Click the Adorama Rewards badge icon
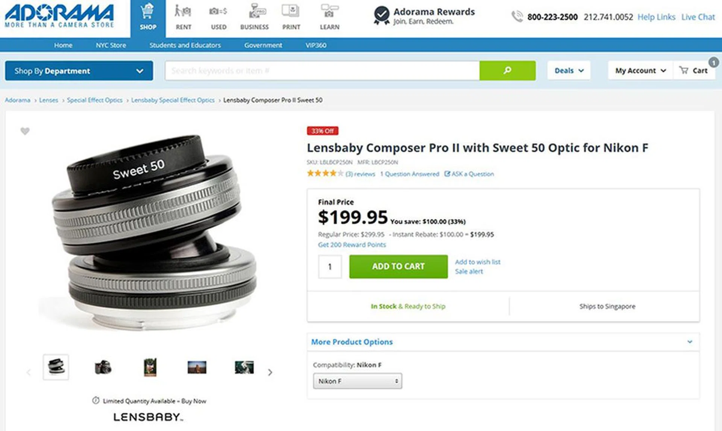Screen dimensions: 722x431 [381, 15]
